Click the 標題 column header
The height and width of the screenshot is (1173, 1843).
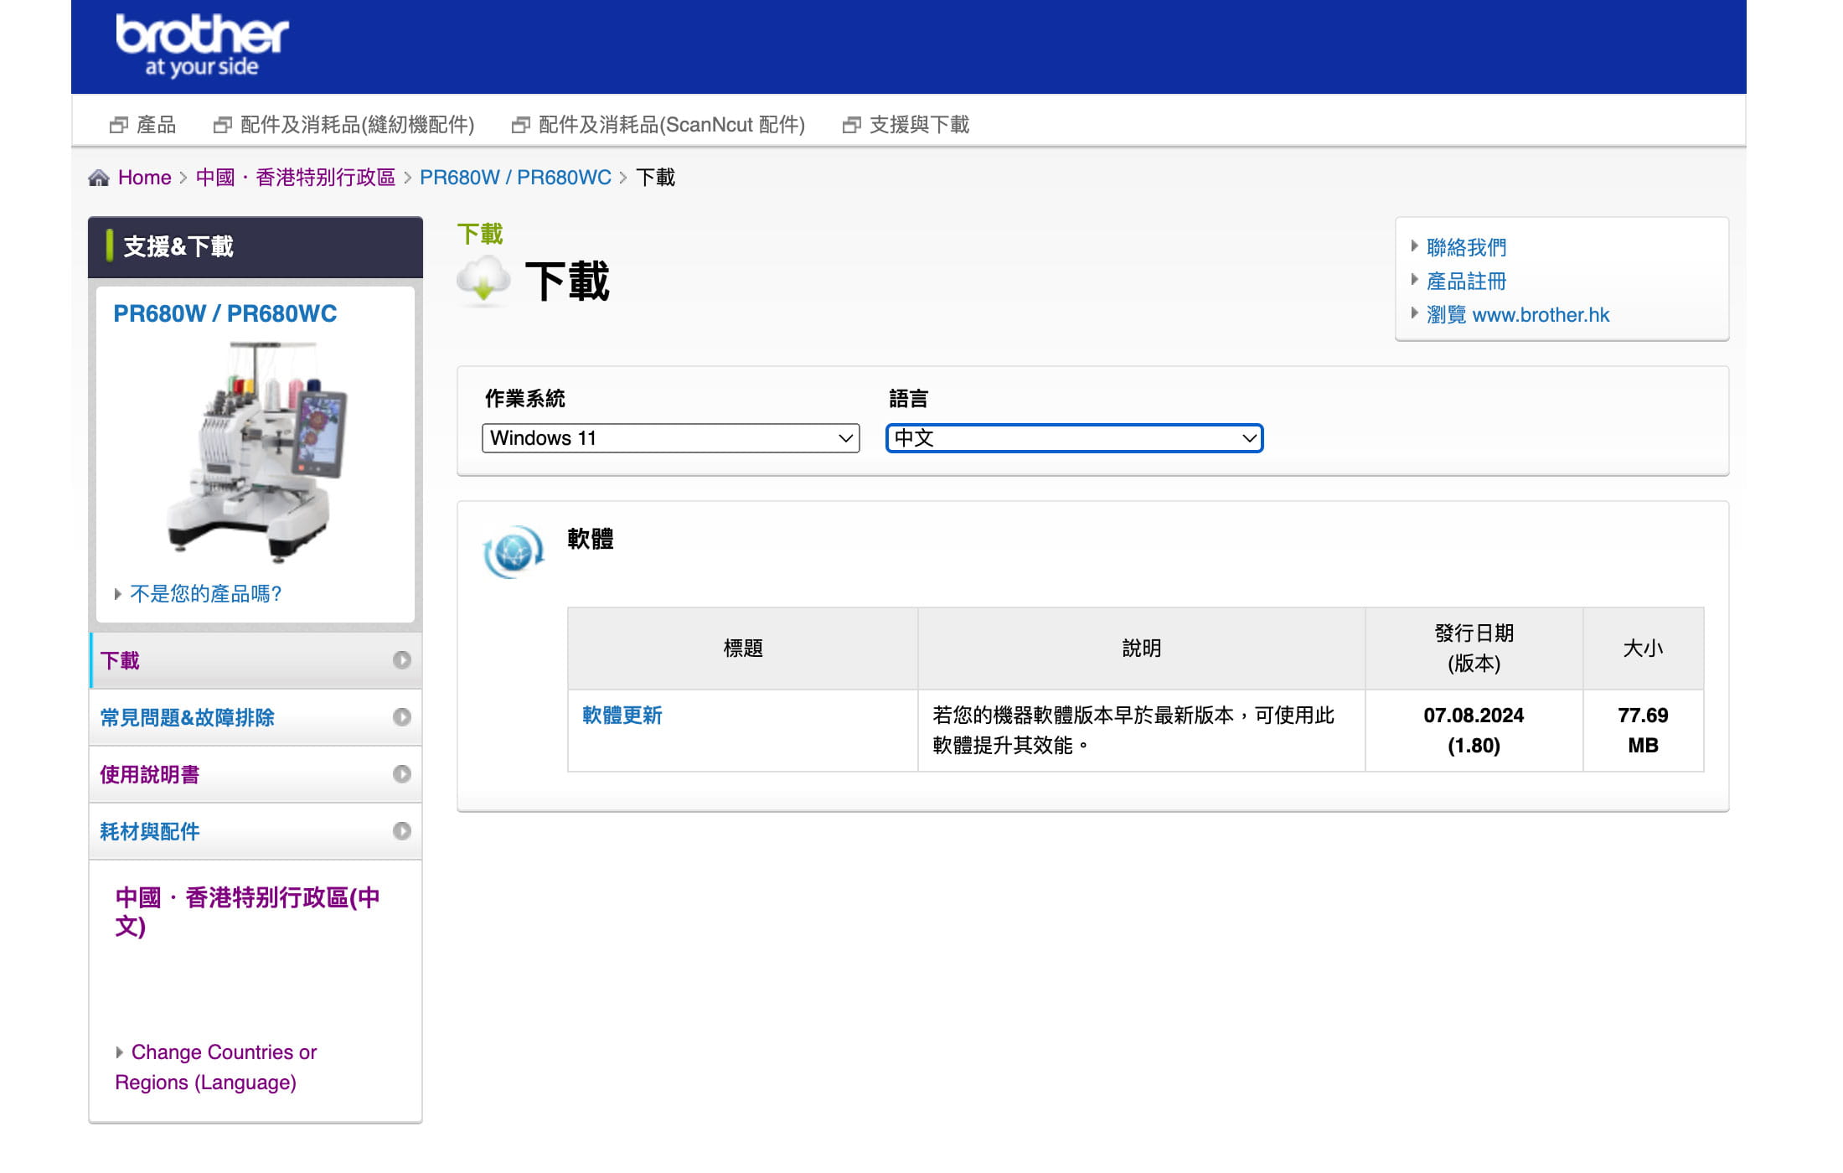tap(743, 649)
